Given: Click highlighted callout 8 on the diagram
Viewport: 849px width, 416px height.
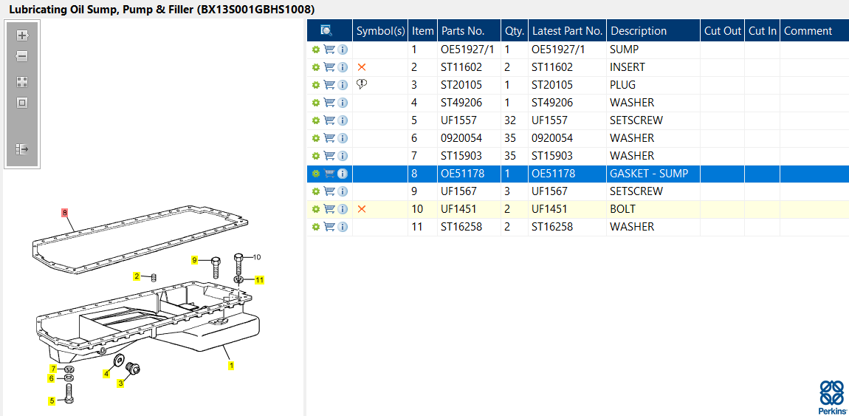Looking at the screenshot, I should pos(65,213).
